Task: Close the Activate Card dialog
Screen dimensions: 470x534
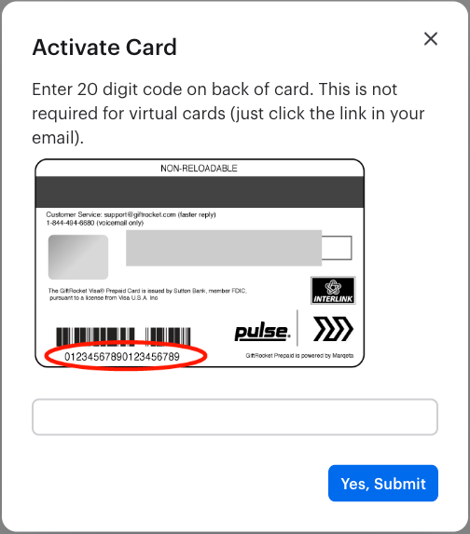Action: tap(431, 38)
